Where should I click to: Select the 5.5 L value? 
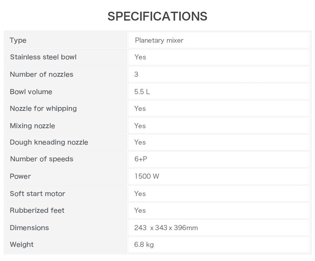pos(142,92)
